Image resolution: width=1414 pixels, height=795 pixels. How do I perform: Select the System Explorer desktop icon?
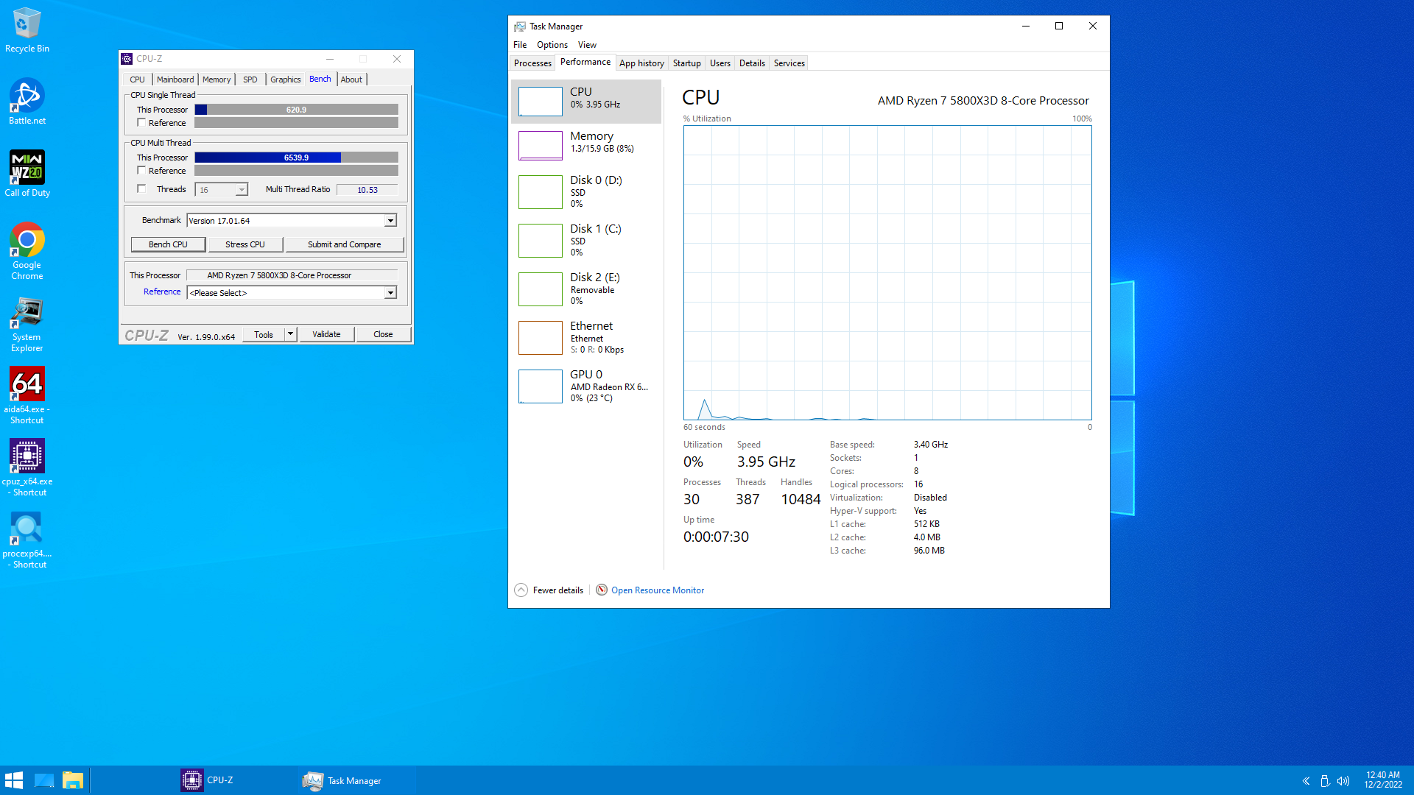pyautogui.click(x=27, y=324)
